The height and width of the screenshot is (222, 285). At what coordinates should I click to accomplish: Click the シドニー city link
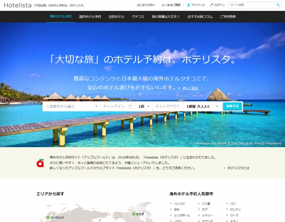point(207,215)
